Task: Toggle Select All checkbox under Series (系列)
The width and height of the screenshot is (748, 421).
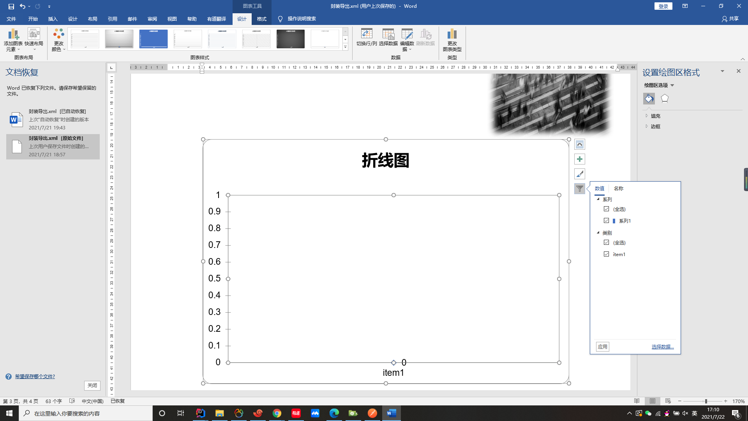Action: click(606, 209)
